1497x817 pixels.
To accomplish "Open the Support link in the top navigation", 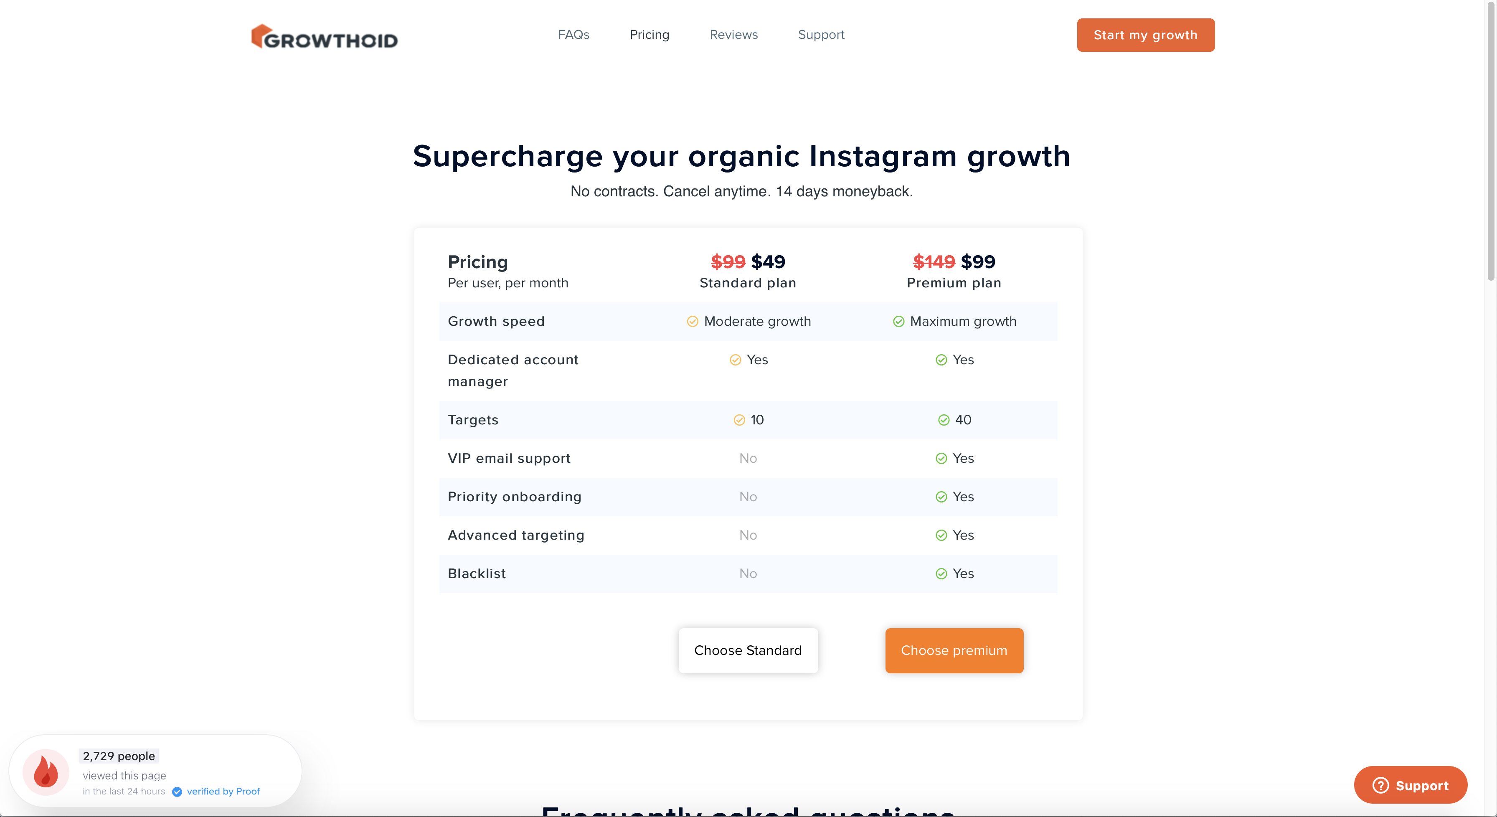I will [821, 35].
